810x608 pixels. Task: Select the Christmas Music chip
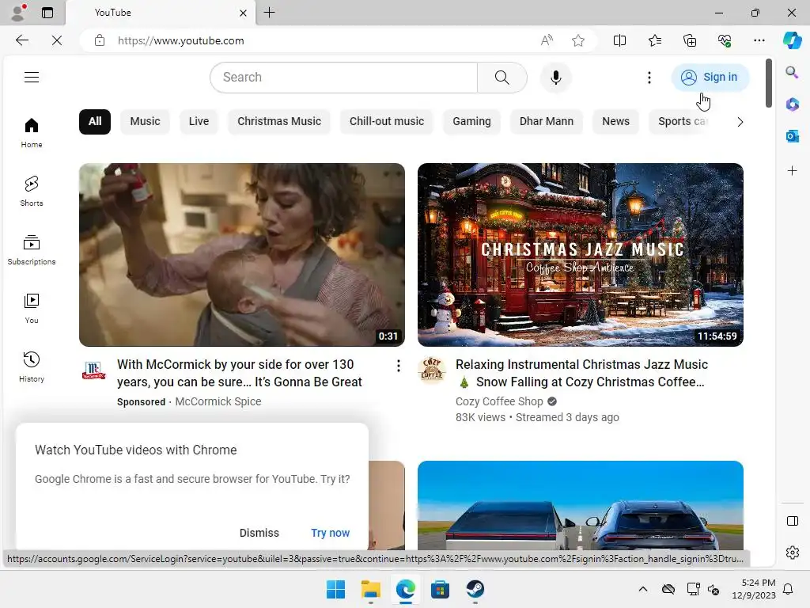point(279,121)
